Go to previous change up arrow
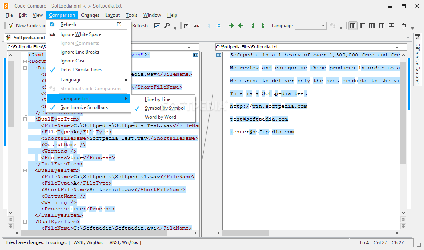The image size is (424, 250). click(219, 26)
